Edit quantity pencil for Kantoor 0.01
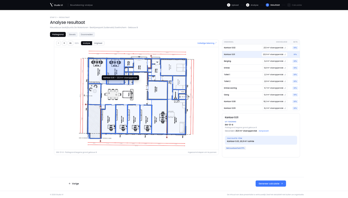This screenshot has height=198, width=348. 285,55
